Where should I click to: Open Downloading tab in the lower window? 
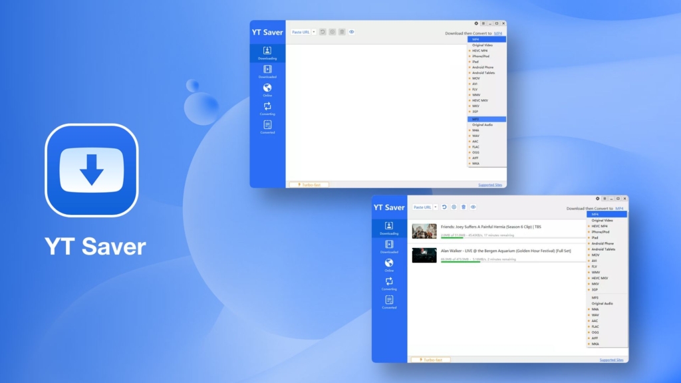click(388, 228)
